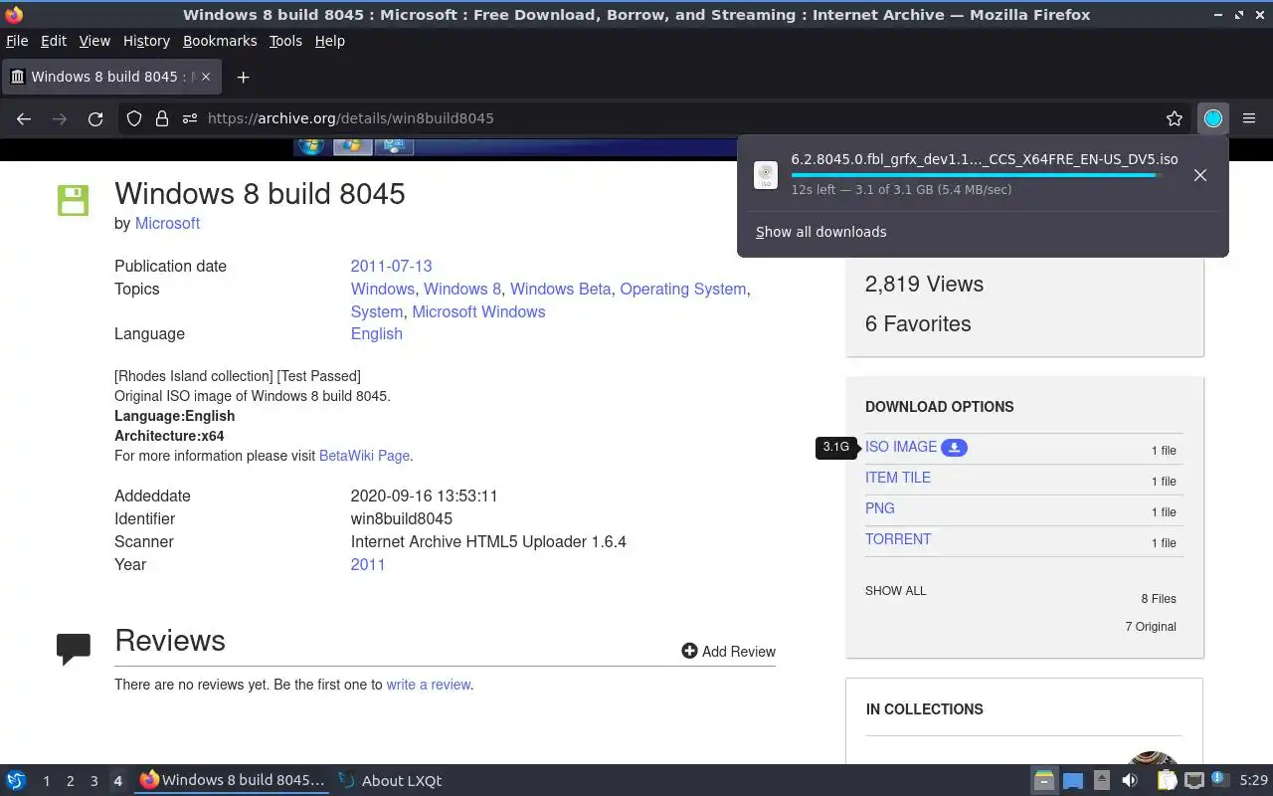Open the Firefox hamburger application menu
The width and height of the screenshot is (1273, 796).
[1249, 118]
